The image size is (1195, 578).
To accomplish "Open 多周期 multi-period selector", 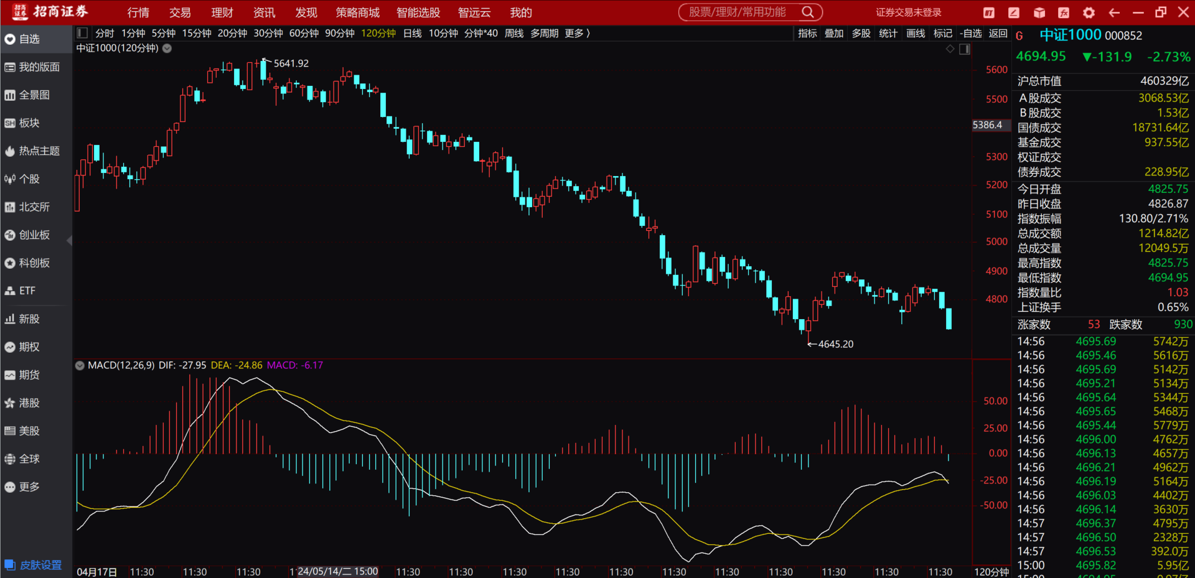I will click(544, 33).
